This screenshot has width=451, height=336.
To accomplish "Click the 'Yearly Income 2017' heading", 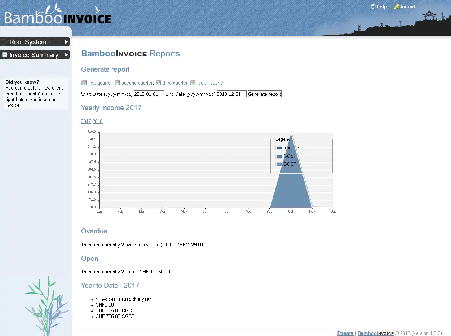I will pos(111,108).
